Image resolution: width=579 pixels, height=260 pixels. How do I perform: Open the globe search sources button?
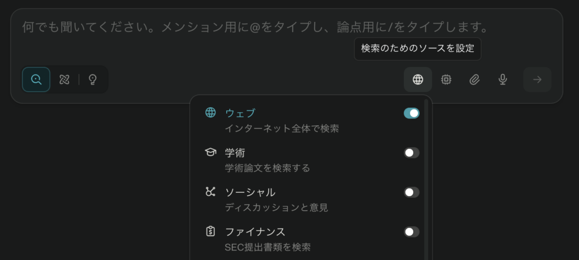click(x=418, y=80)
